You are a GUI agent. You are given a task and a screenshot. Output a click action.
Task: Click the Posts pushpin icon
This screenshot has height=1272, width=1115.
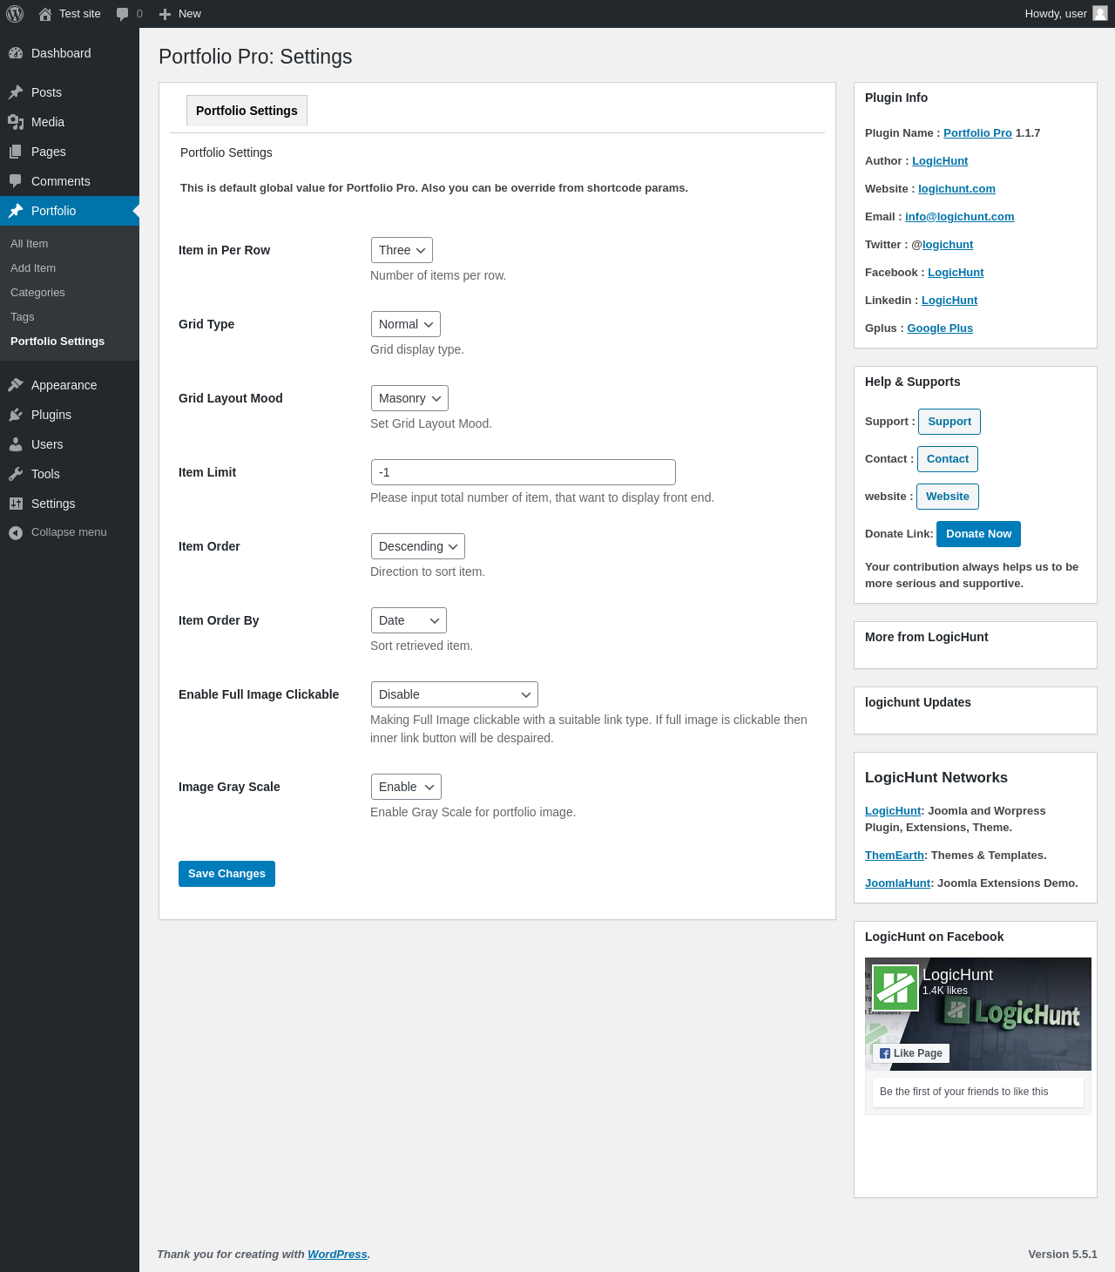click(16, 92)
